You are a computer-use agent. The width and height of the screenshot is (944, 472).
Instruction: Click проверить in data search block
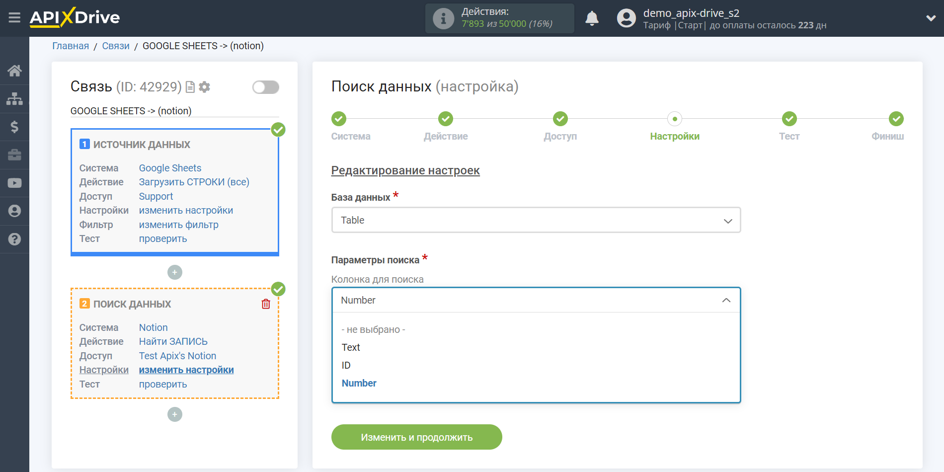[x=163, y=384]
